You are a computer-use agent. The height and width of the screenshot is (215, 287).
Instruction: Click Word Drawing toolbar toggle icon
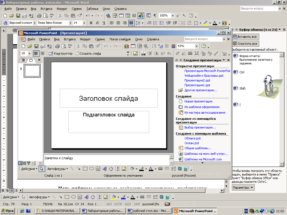[141, 16]
